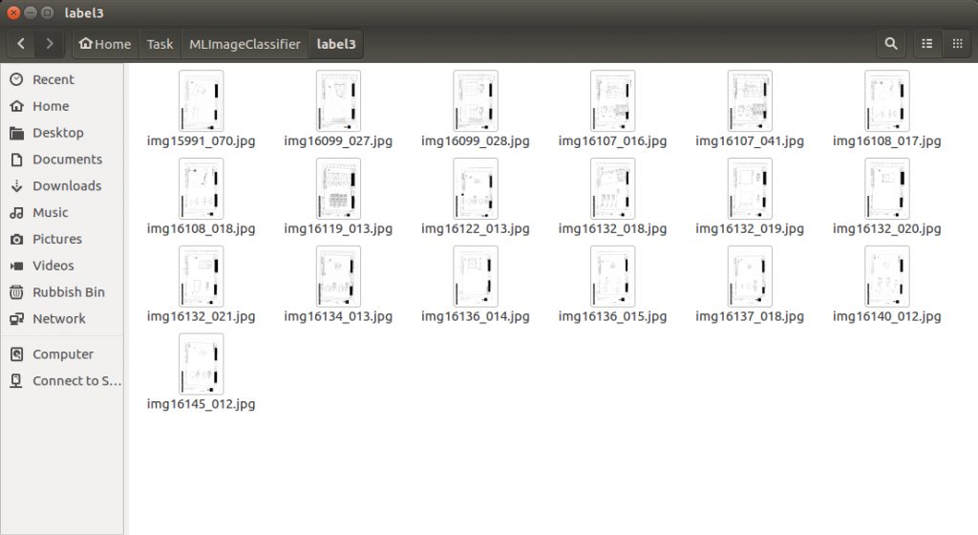Switch to list view icon
Viewport: 978px width, 535px height.
[x=926, y=44]
